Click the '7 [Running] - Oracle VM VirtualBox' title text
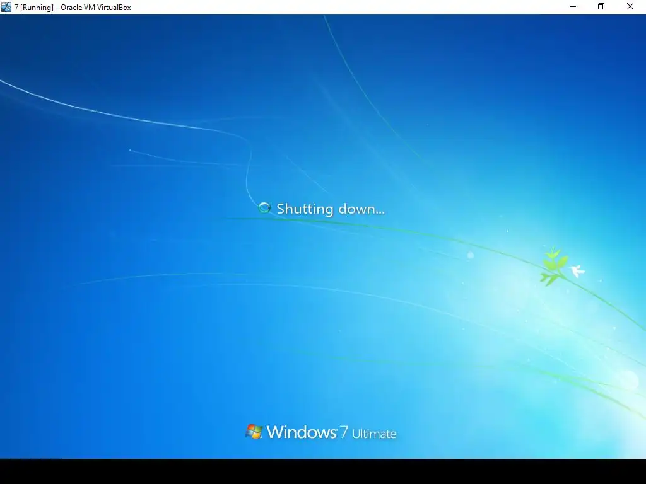 point(73,8)
